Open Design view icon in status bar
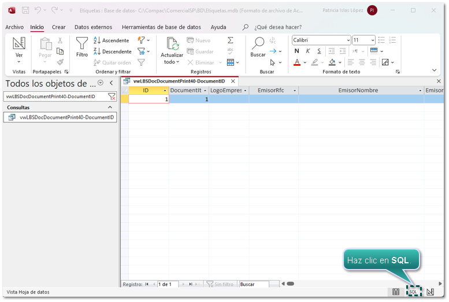Image resolution: width=449 pixels, height=302 pixels. pyautogui.click(x=430, y=292)
